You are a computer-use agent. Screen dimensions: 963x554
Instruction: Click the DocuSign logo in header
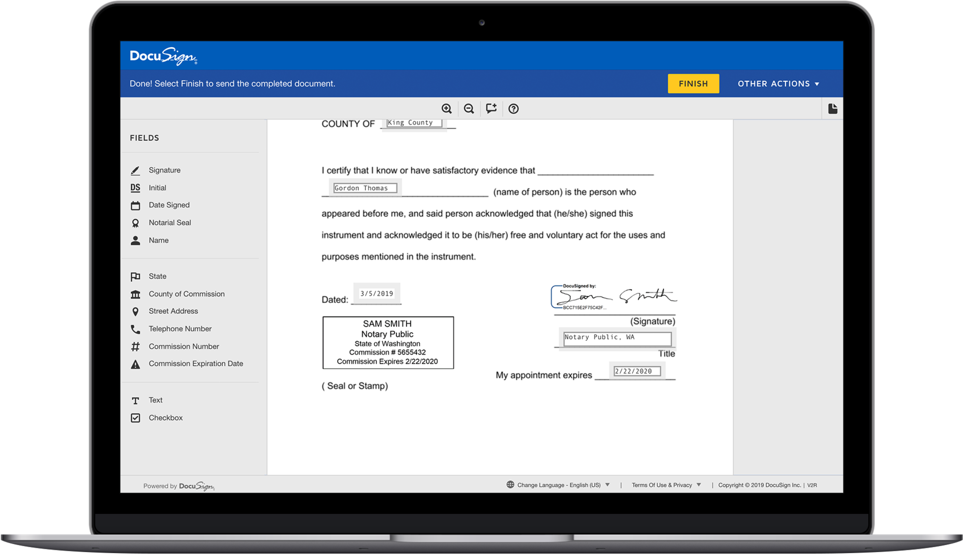click(163, 56)
